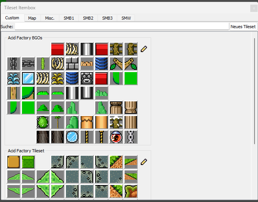The width and height of the screenshot is (258, 202).
Task: Select the plain orange cylinder tile
Action: tap(101, 122)
